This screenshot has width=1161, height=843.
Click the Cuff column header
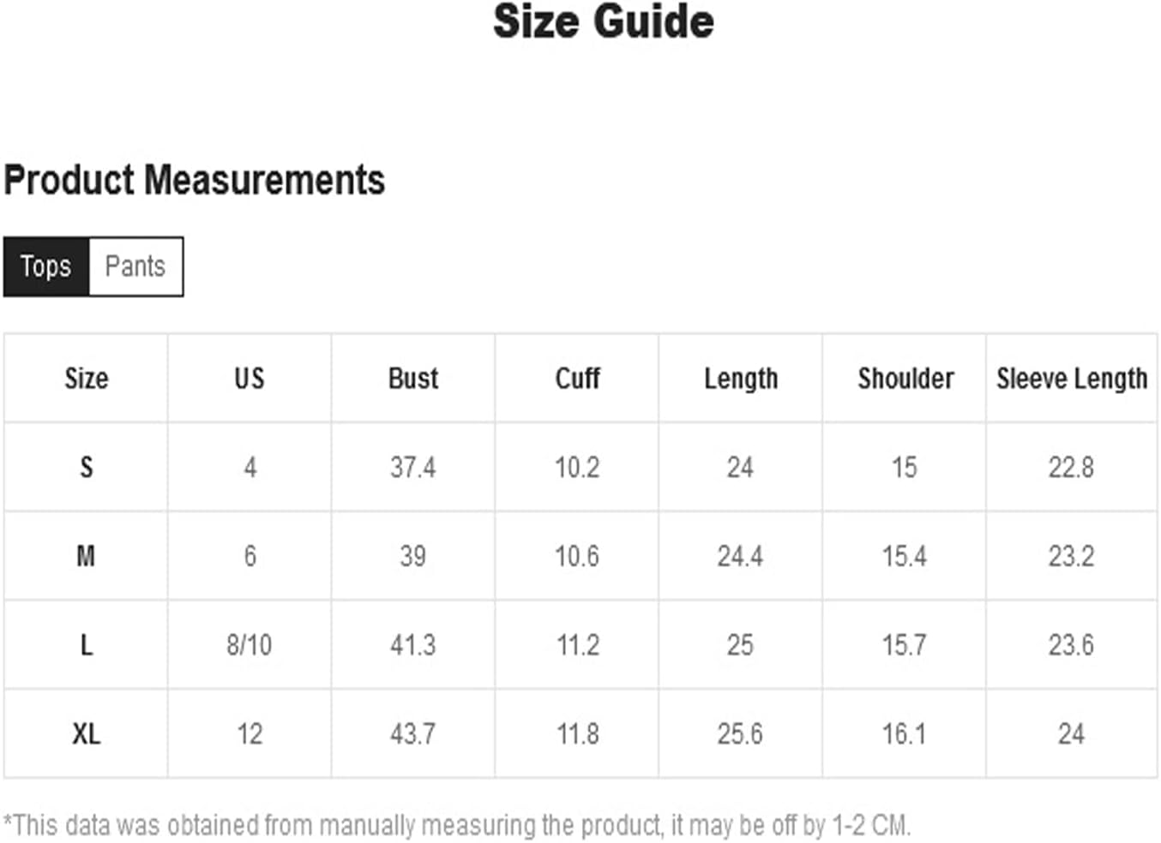pyautogui.click(x=577, y=378)
